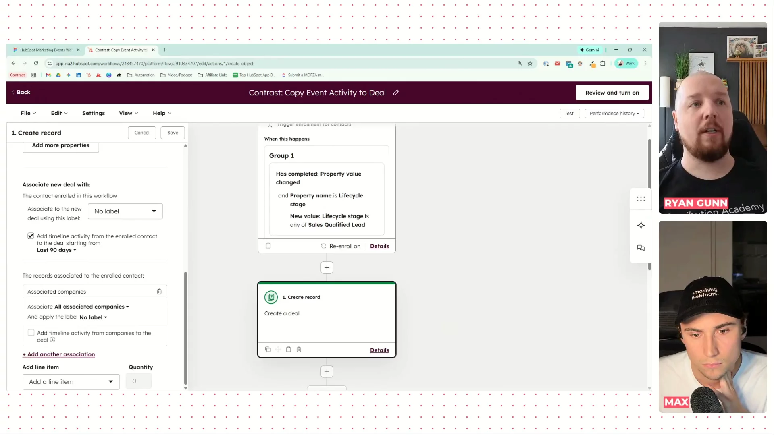Image resolution: width=774 pixels, height=435 pixels.
Task: Enable add timeline activity from companies
Action: pos(31,333)
